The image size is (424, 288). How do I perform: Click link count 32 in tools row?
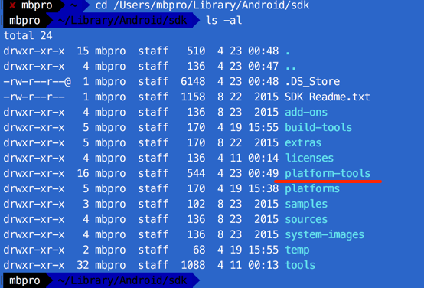click(83, 265)
